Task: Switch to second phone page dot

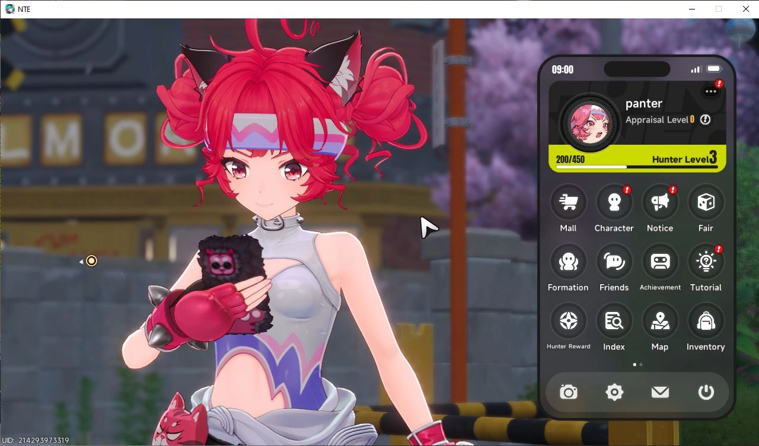Action: [641, 365]
